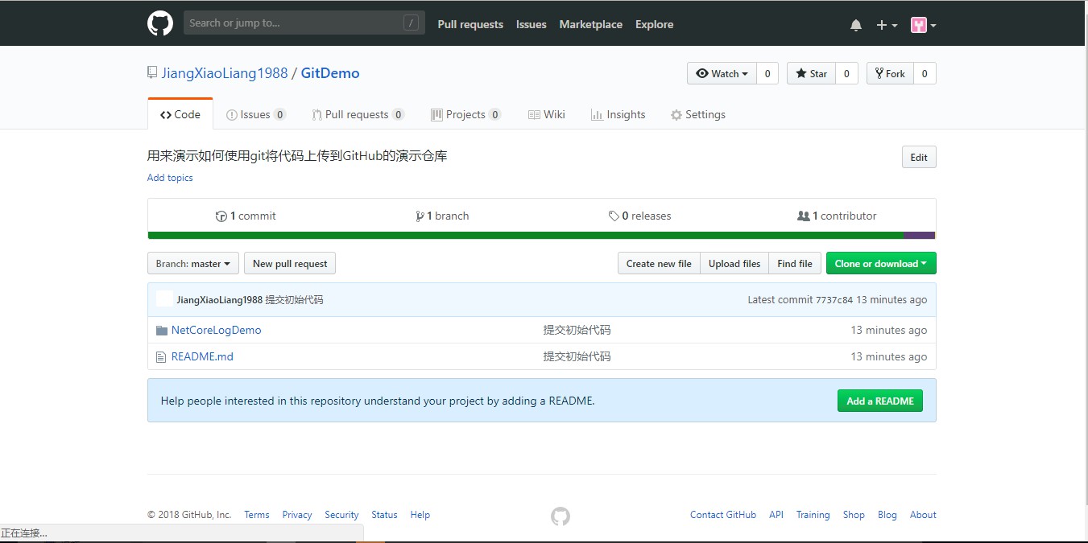Viewport: 1088px width, 543px height.
Task: Click the Upload files button
Action: [734, 263]
